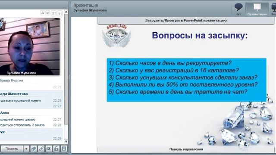The width and height of the screenshot is (276, 155).
Task: Click the timestamp 22:29 in chat
Action: (x=57, y=139)
